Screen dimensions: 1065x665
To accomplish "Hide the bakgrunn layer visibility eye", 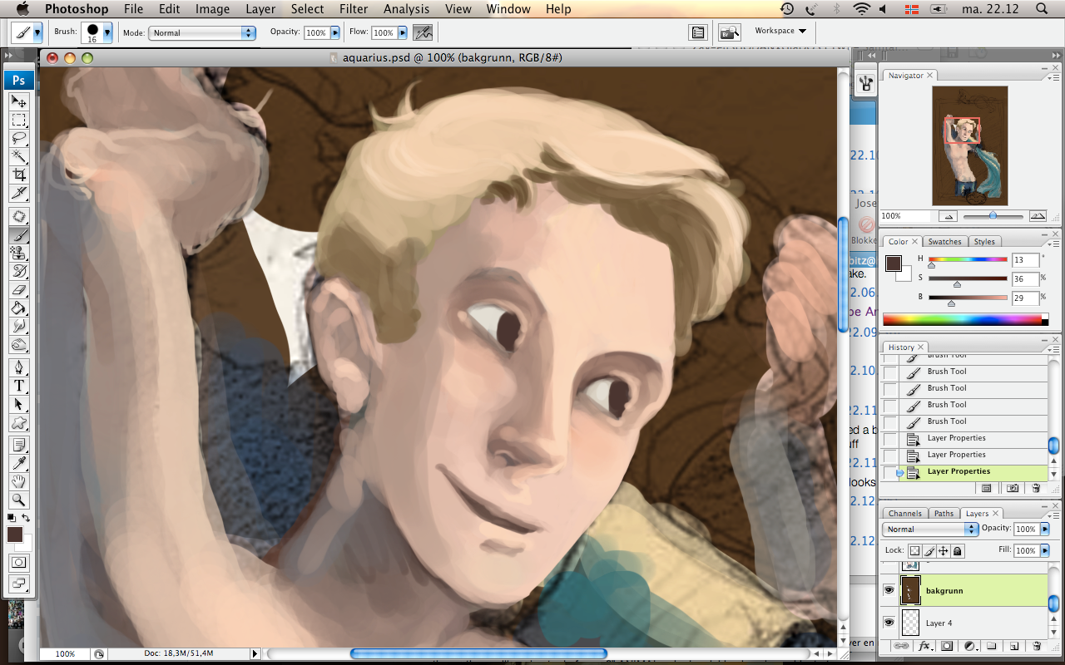I will (x=889, y=590).
